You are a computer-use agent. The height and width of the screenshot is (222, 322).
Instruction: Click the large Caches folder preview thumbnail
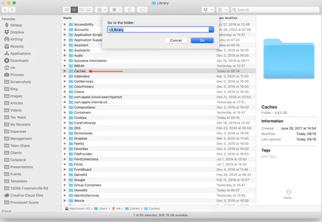tap(289, 58)
